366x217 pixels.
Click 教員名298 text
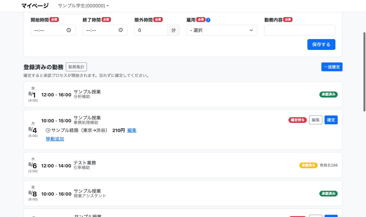pyautogui.click(x=329, y=165)
